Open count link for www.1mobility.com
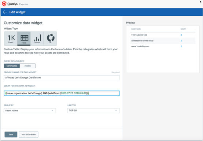Screen dimensions: 203x141 pos(181,46)
